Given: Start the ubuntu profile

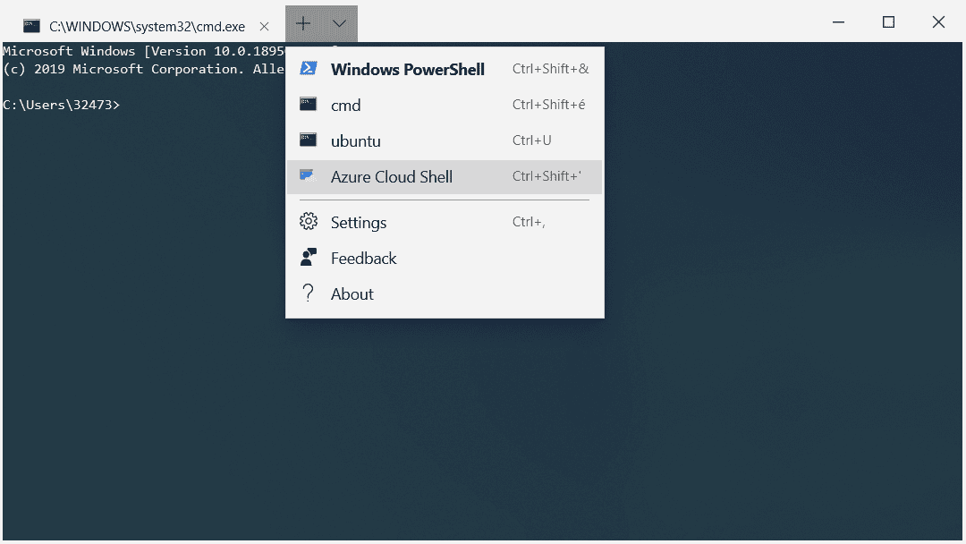Looking at the screenshot, I should pyautogui.click(x=445, y=140).
